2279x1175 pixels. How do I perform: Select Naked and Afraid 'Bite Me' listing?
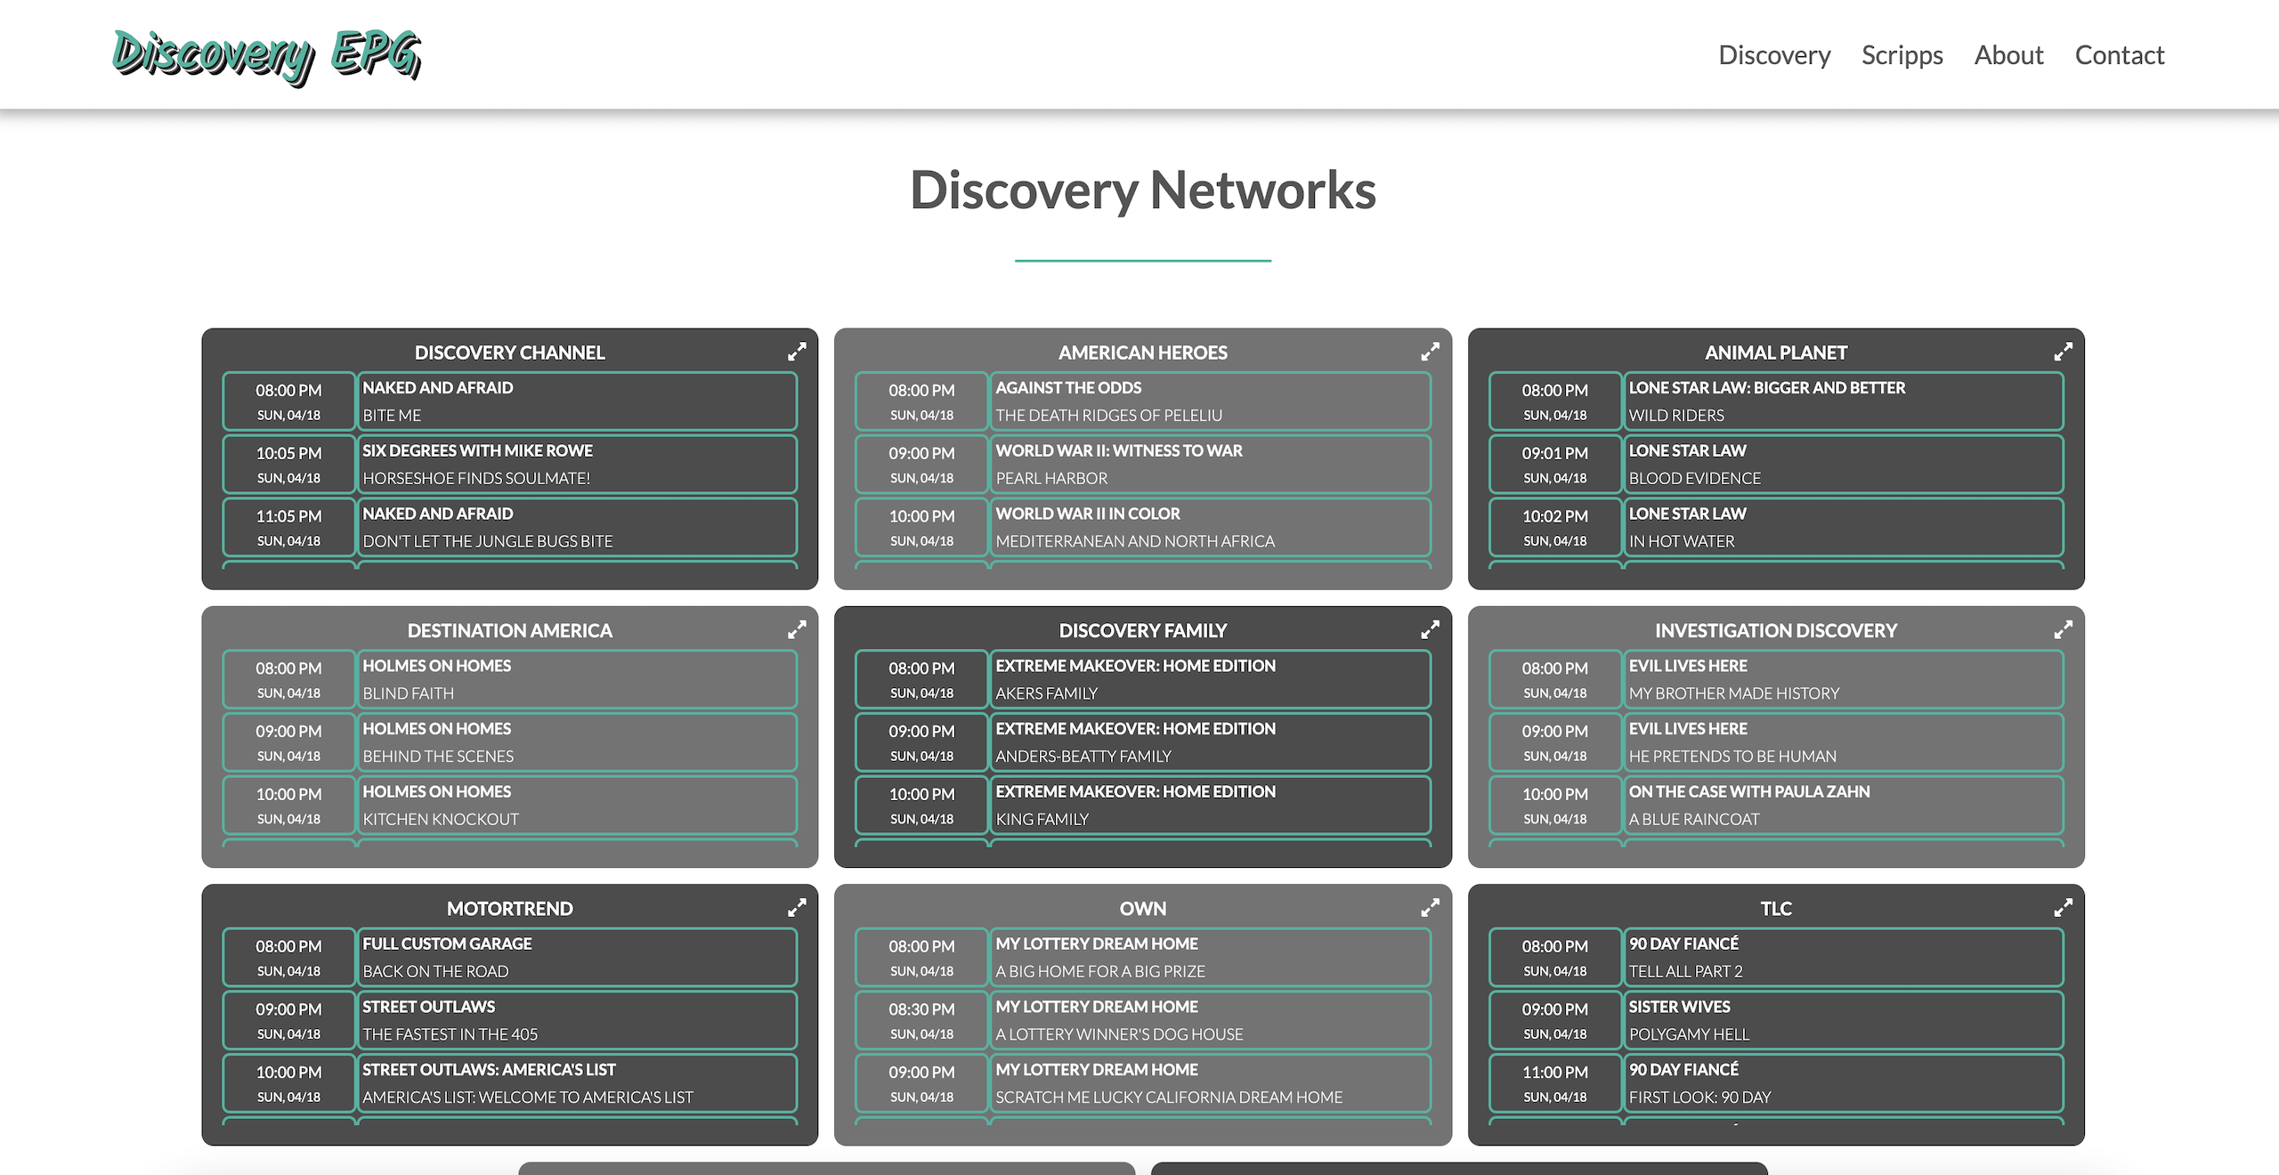577,401
